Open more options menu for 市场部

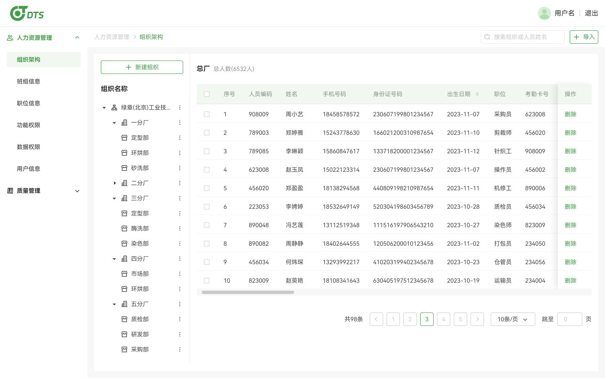coord(180,274)
